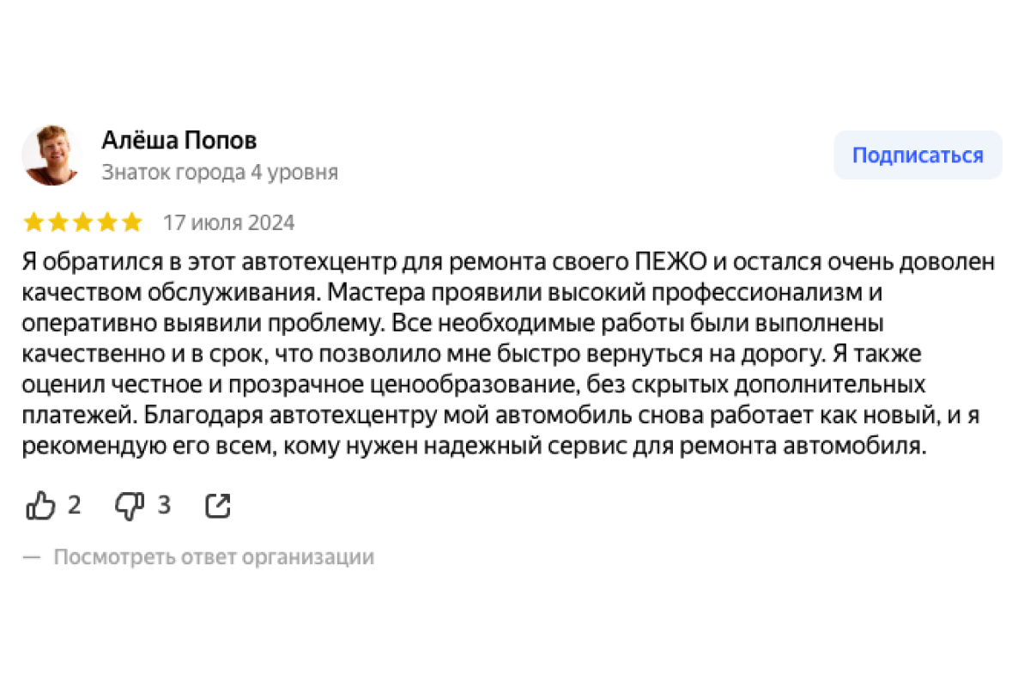Click the like count number 2
The image size is (1030, 687).
(x=74, y=506)
